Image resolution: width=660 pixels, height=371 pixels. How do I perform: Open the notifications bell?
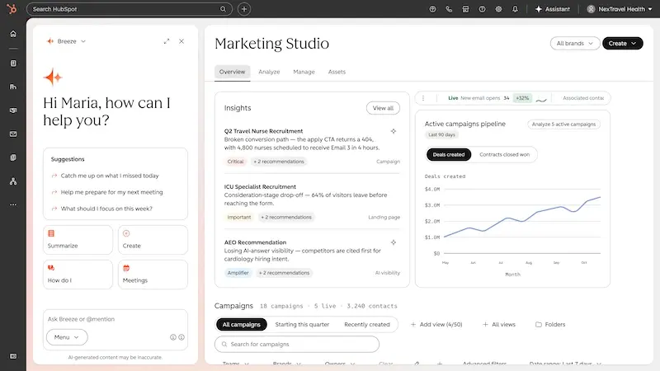click(x=515, y=9)
